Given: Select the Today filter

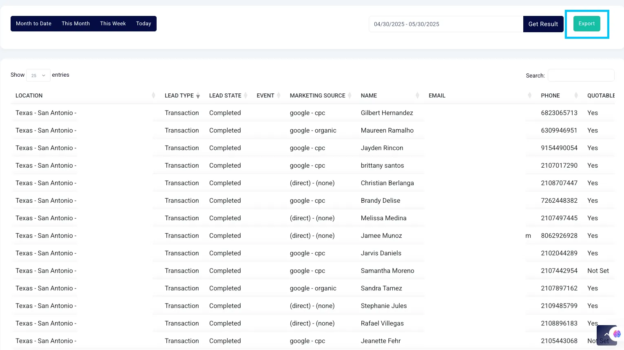Looking at the screenshot, I should [144, 24].
